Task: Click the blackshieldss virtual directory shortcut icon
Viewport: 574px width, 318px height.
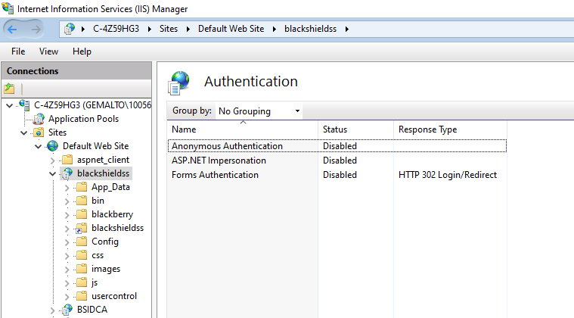Action: click(x=81, y=228)
